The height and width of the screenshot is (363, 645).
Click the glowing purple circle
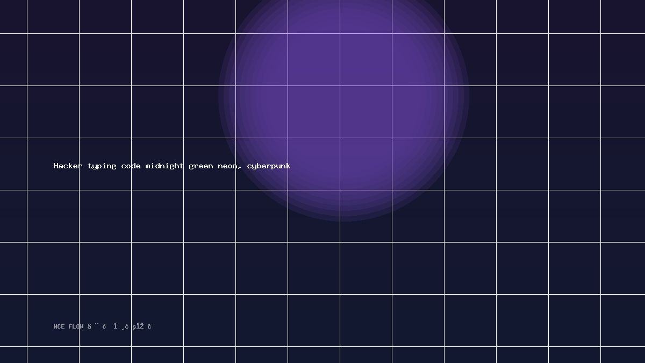pos(344,96)
